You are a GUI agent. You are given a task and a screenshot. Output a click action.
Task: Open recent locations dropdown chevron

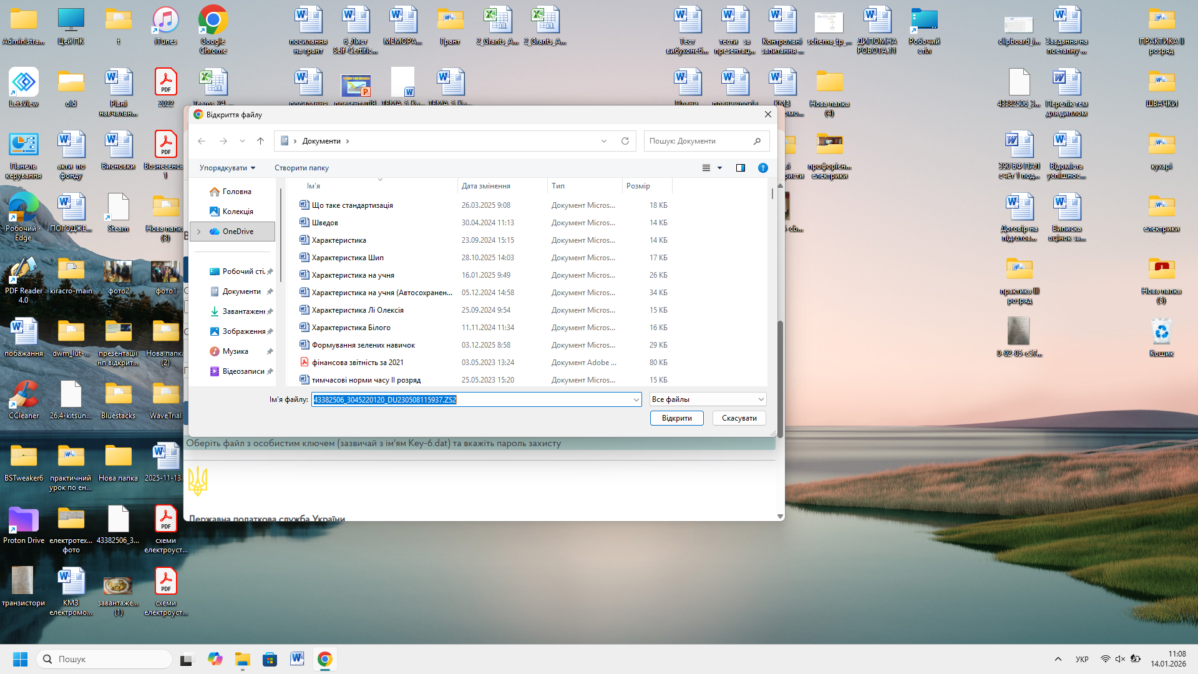coord(242,141)
